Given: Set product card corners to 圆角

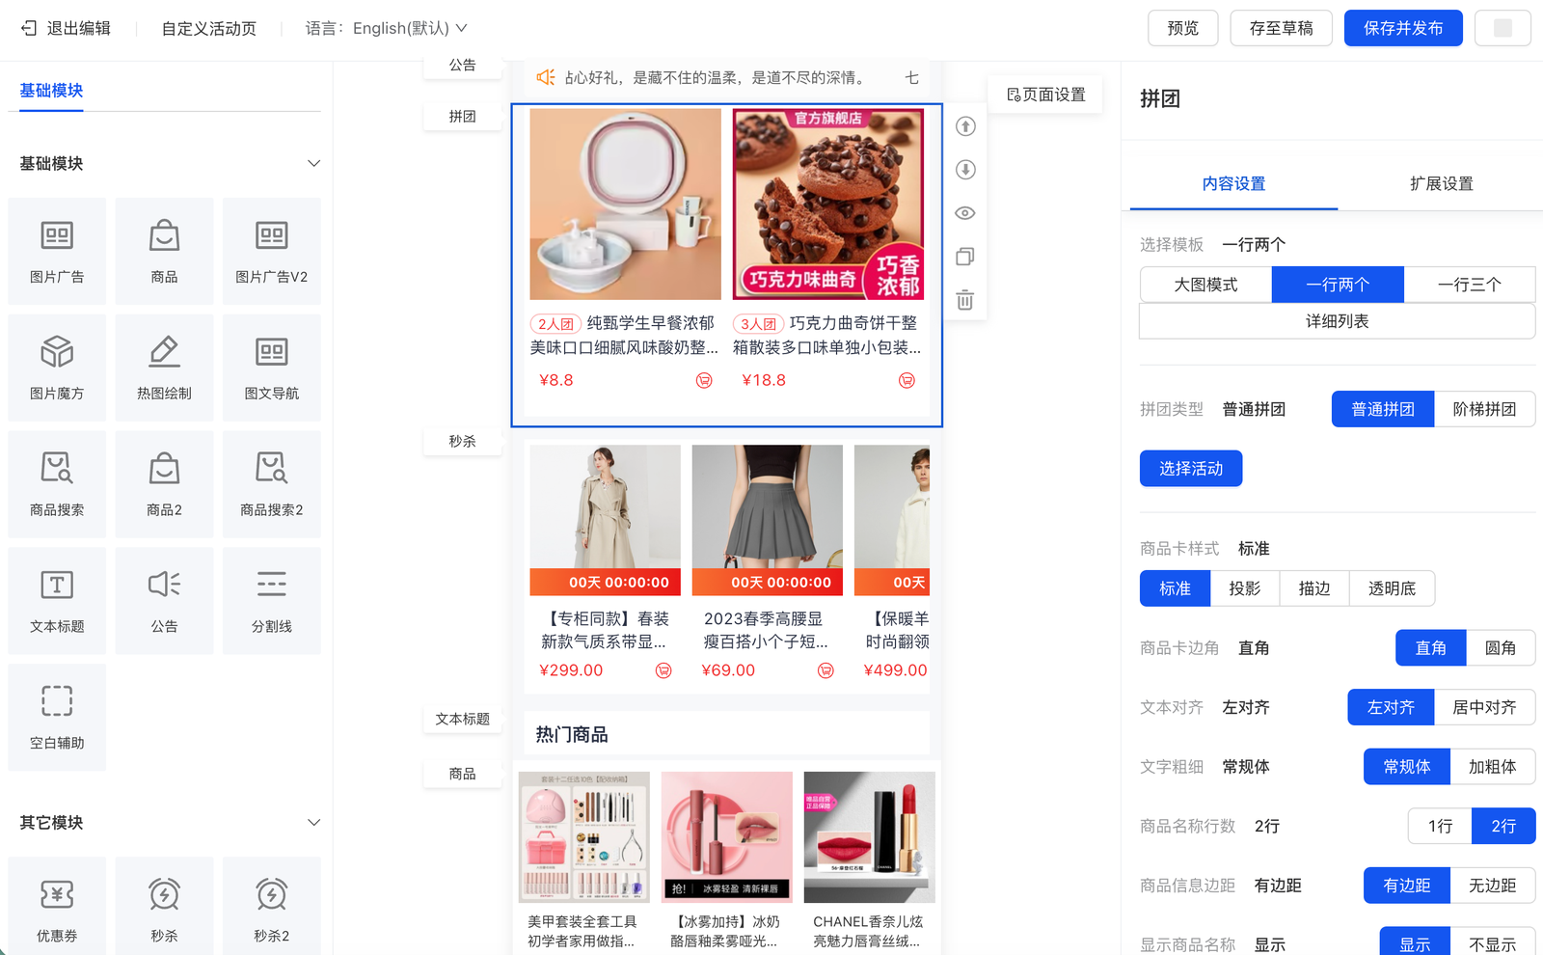Looking at the screenshot, I should (x=1500, y=648).
